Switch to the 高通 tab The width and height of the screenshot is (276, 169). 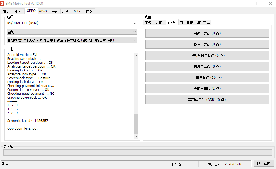(66, 11)
